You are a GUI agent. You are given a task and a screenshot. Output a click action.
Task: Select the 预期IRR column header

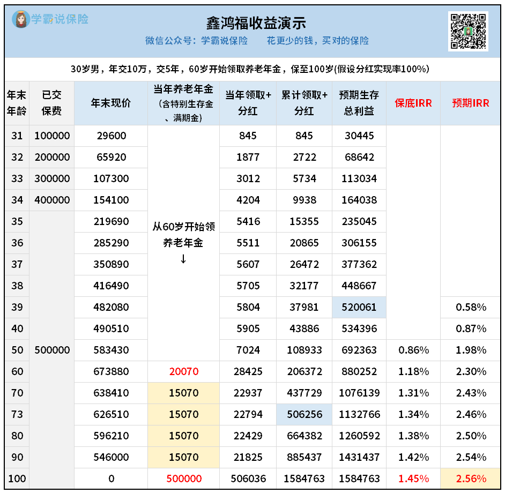(470, 103)
